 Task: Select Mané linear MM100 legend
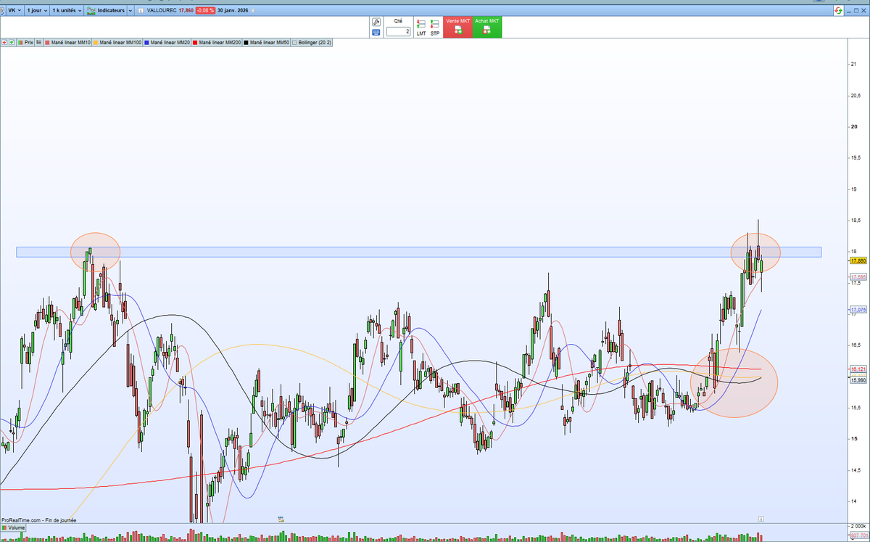click(x=117, y=43)
